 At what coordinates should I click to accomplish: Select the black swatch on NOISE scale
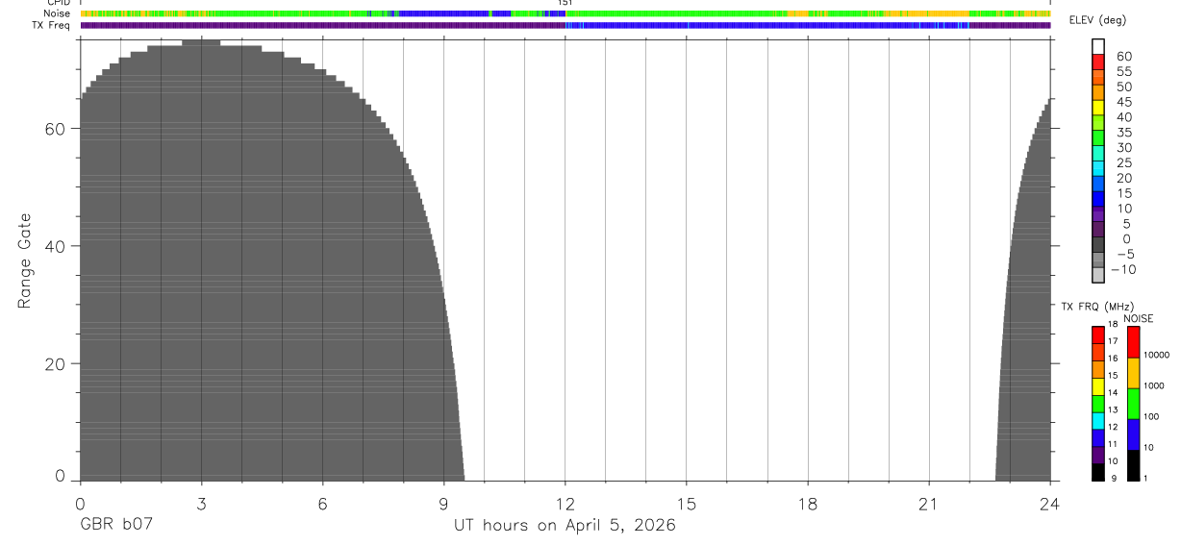1133,465
